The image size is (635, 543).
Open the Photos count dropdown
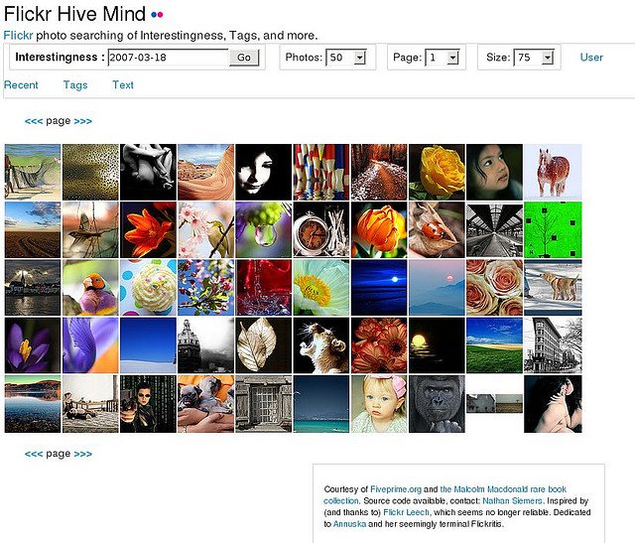(359, 58)
